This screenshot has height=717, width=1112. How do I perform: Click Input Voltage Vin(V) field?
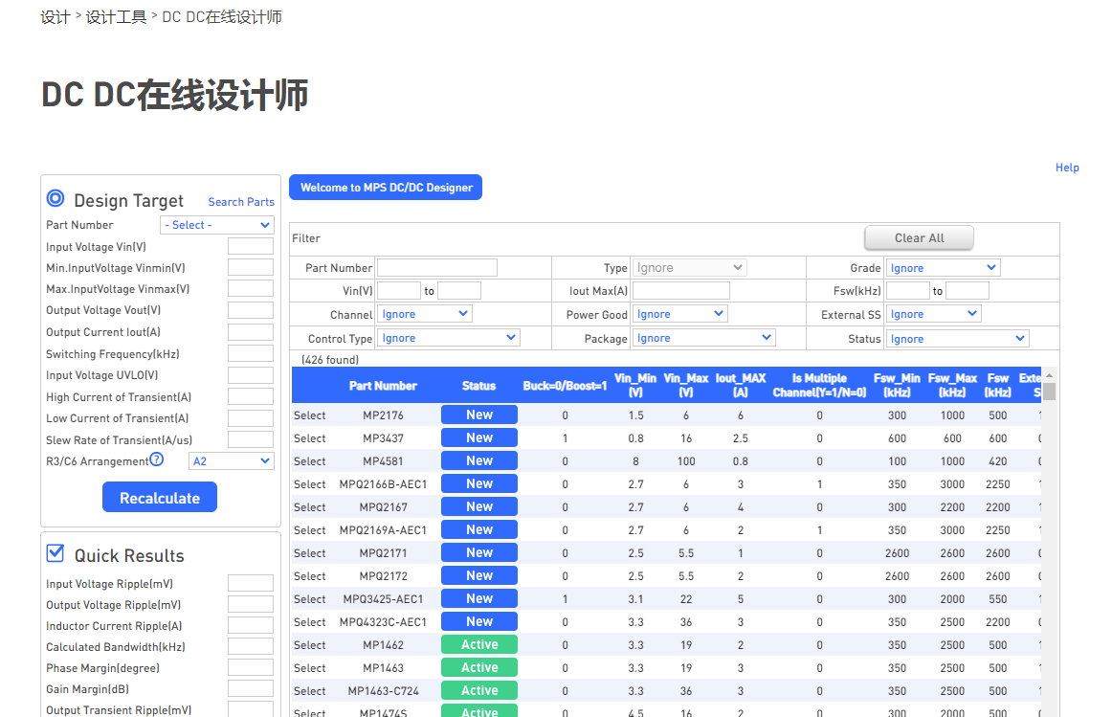251,246
